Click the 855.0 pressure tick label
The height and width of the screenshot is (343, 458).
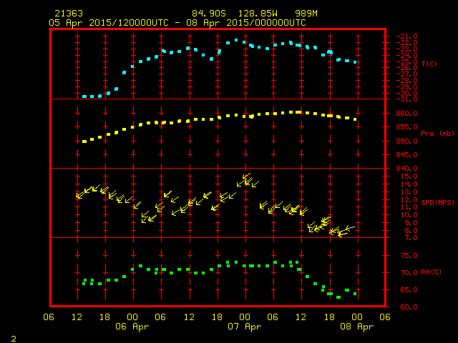[x=406, y=127]
